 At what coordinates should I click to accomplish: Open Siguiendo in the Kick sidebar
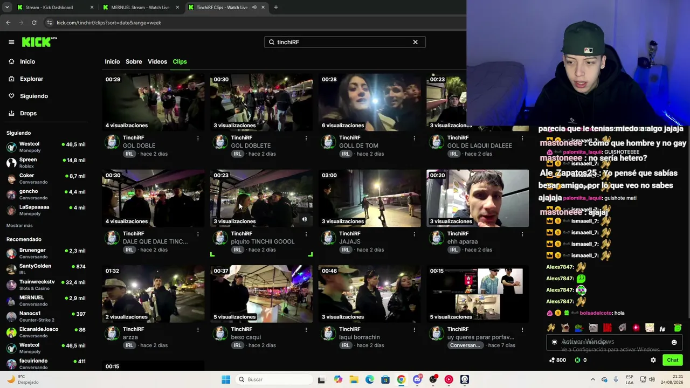click(34, 96)
